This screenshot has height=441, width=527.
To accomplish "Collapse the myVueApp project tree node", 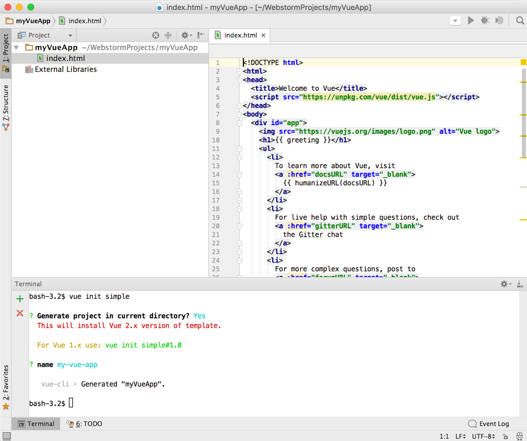I will [x=17, y=48].
